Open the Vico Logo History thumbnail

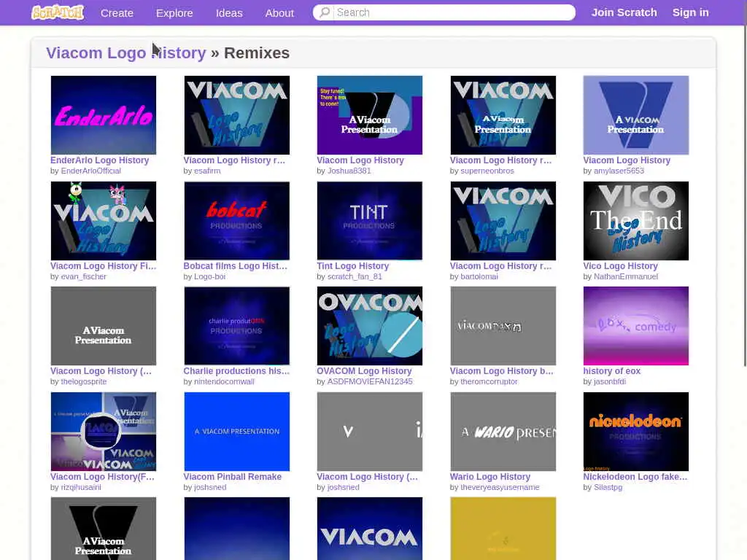pyautogui.click(x=636, y=220)
